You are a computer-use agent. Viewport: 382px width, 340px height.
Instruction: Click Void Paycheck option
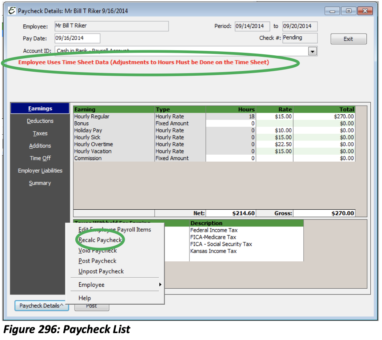click(x=97, y=250)
